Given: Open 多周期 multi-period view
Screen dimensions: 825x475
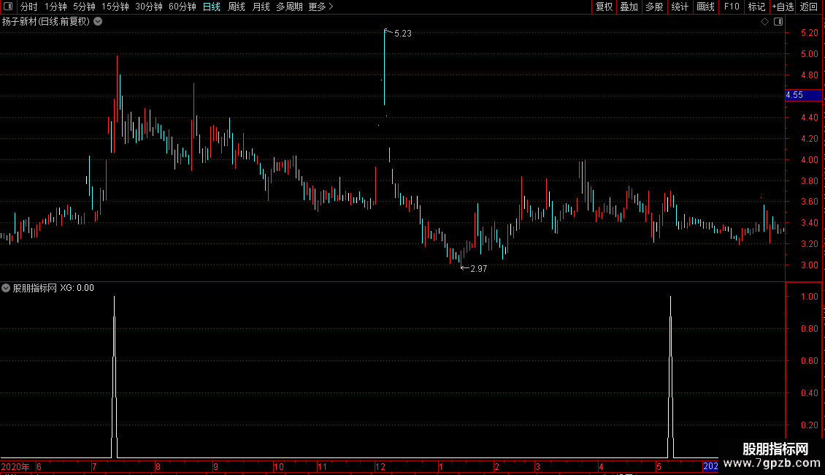Looking at the screenshot, I should (x=289, y=7).
